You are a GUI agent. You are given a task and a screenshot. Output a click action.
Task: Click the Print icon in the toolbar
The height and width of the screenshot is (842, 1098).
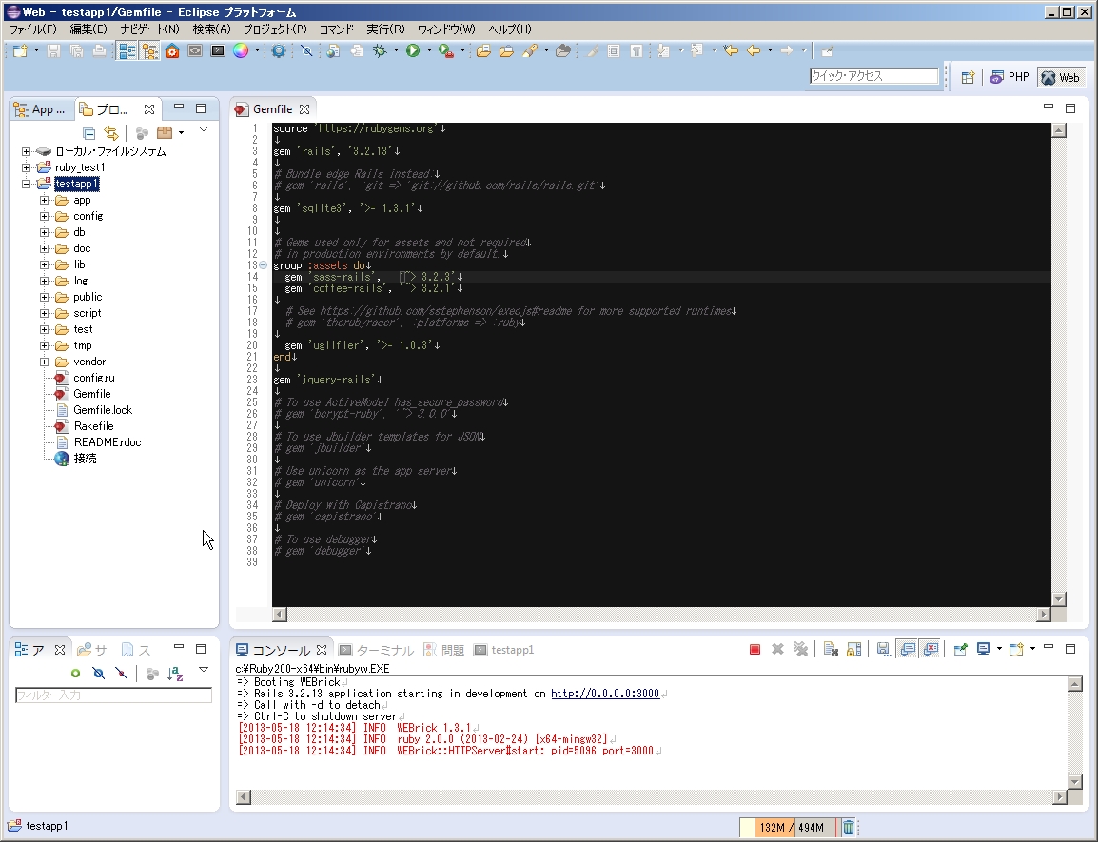(x=100, y=50)
